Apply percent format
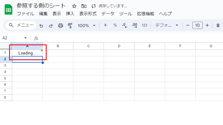 [x=115, y=25]
